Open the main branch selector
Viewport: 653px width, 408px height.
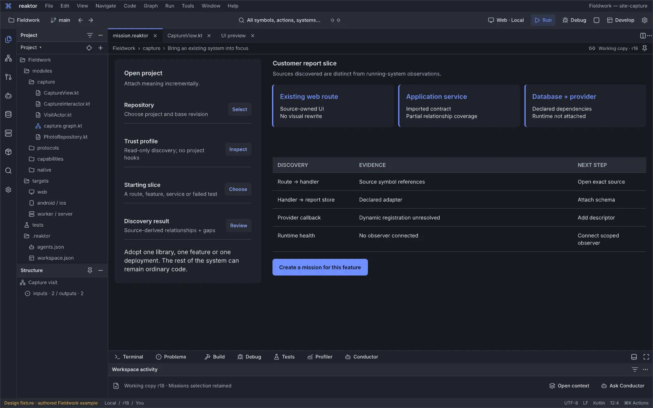(x=60, y=20)
